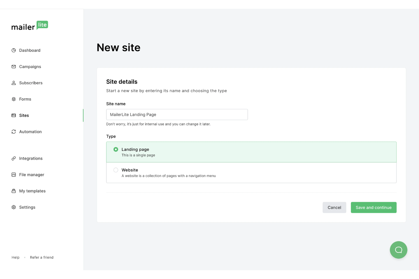Navigate to the Subscribers section

pyautogui.click(x=31, y=83)
